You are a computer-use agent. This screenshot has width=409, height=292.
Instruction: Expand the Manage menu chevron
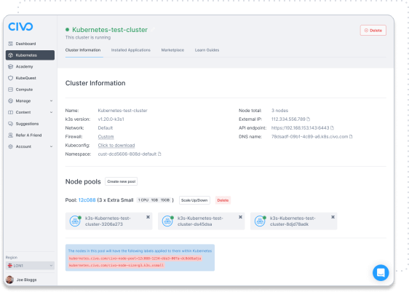pos(51,101)
